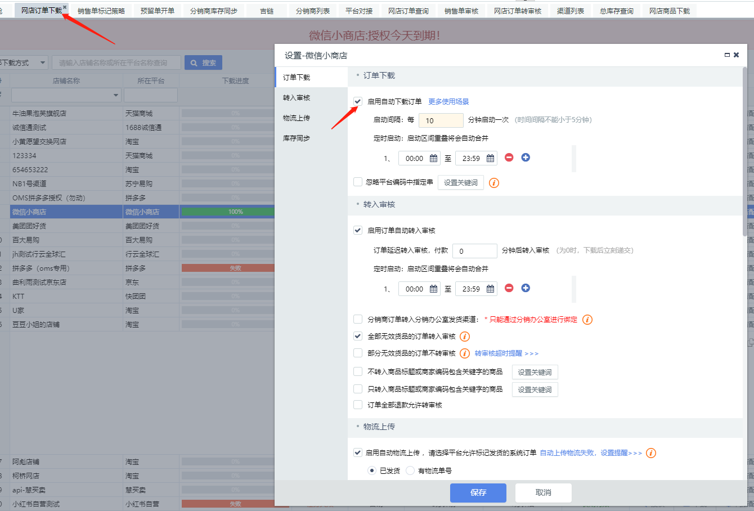The width and height of the screenshot is (754, 511).
Task: Show info tip beside 自动上传物流失败 设置提醒
Action: (x=651, y=453)
